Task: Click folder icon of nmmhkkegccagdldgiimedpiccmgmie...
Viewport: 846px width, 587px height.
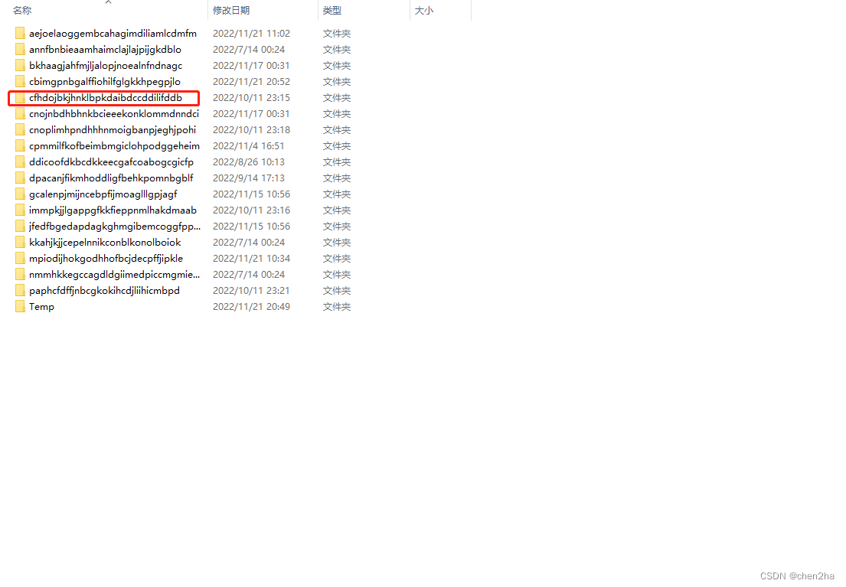Action: coord(20,275)
